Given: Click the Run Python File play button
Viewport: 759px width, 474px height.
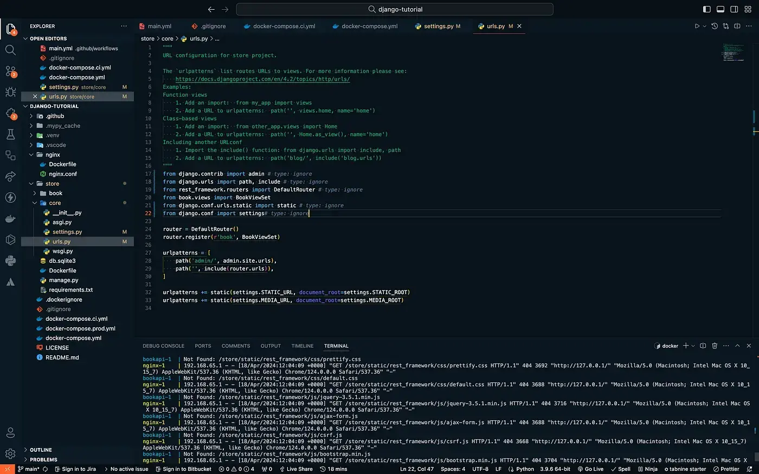Looking at the screenshot, I should tap(697, 26).
